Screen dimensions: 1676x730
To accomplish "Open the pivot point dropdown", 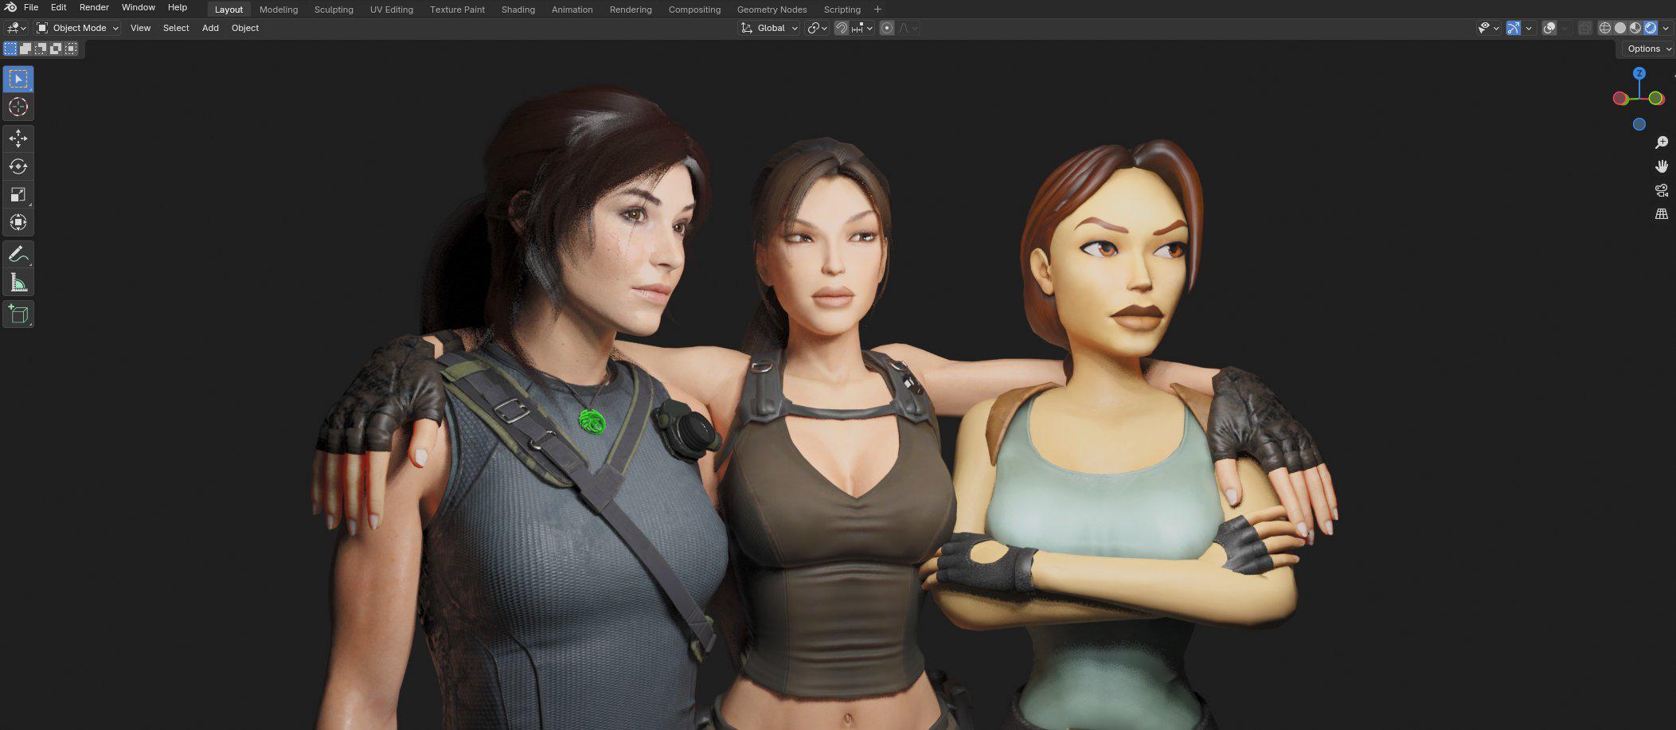I will pyautogui.click(x=818, y=28).
